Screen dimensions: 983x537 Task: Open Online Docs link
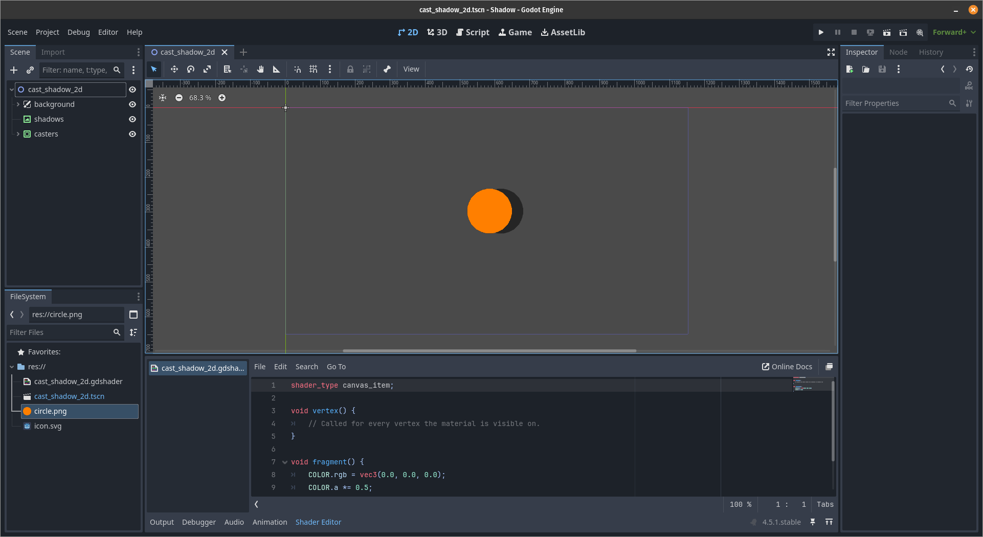pyautogui.click(x=787, y=367)
